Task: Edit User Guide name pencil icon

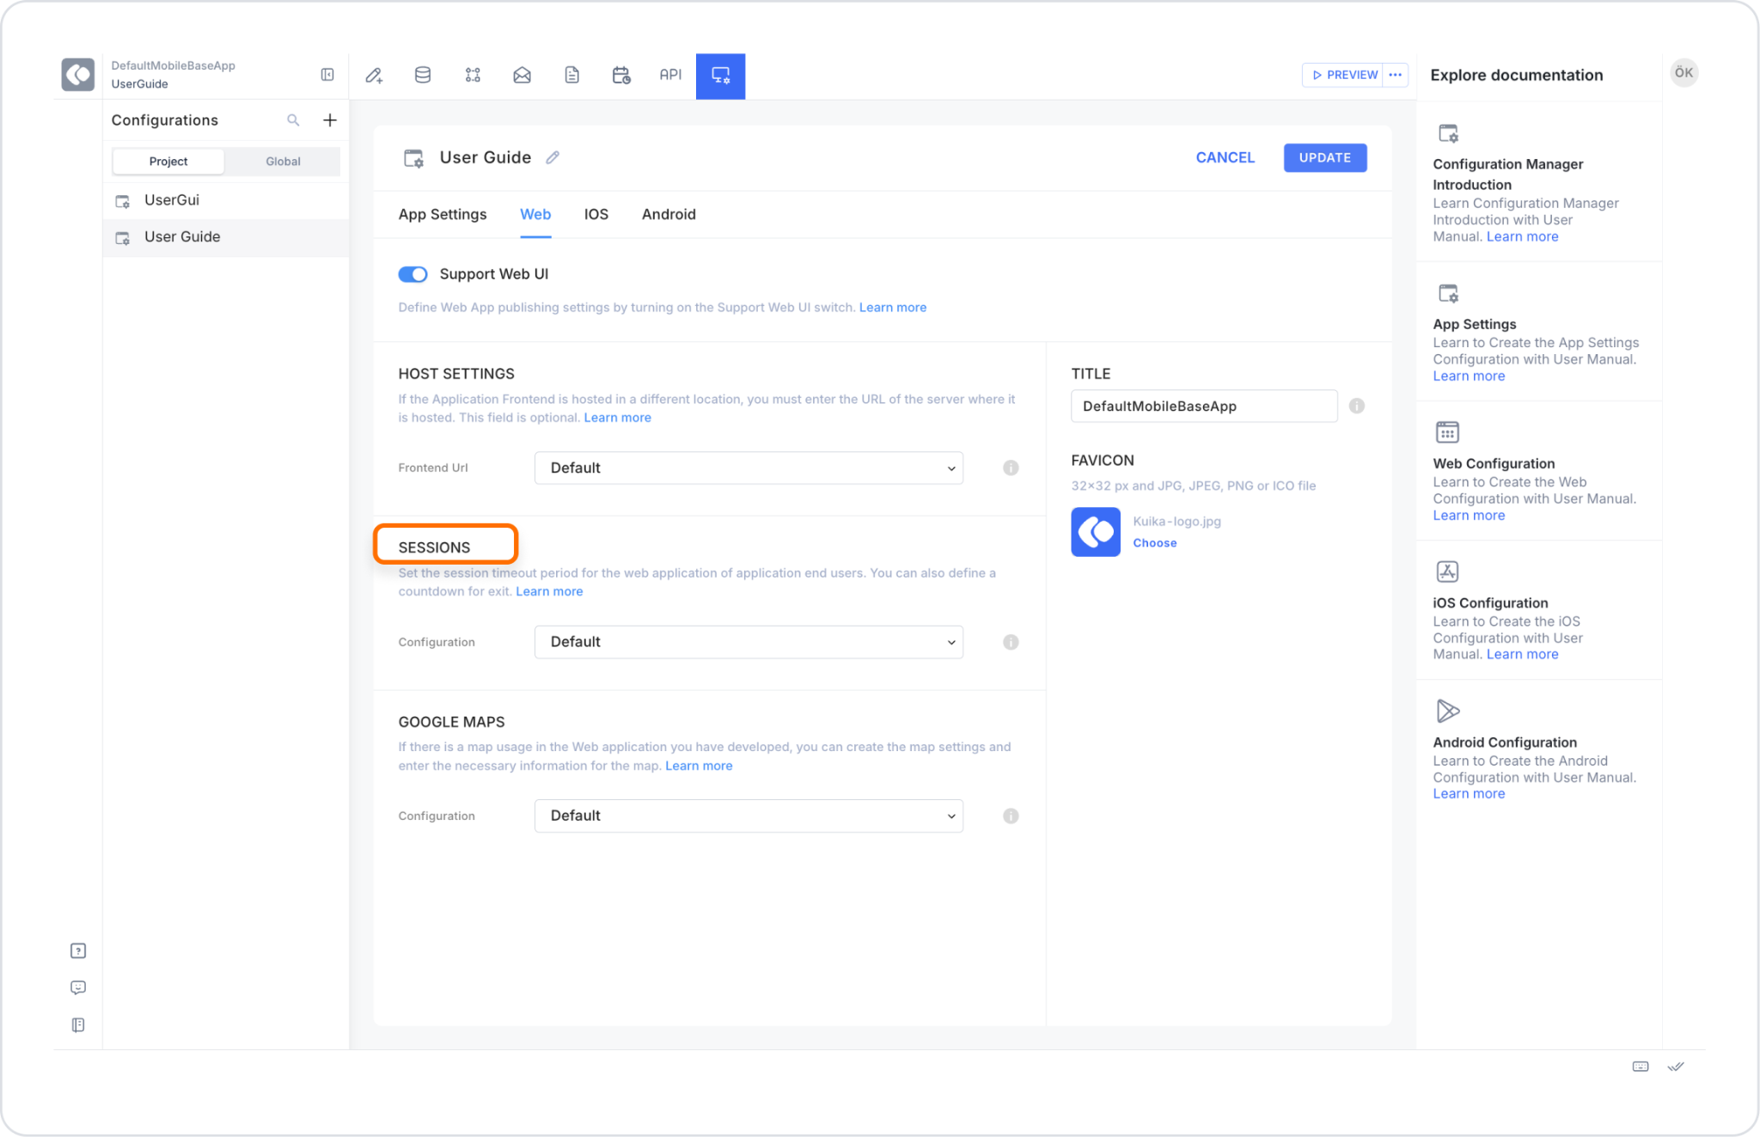Action: click(x=553, y=157)
